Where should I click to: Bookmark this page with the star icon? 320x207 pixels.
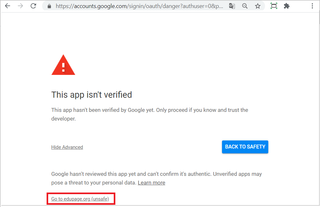[x=258, y=6]
